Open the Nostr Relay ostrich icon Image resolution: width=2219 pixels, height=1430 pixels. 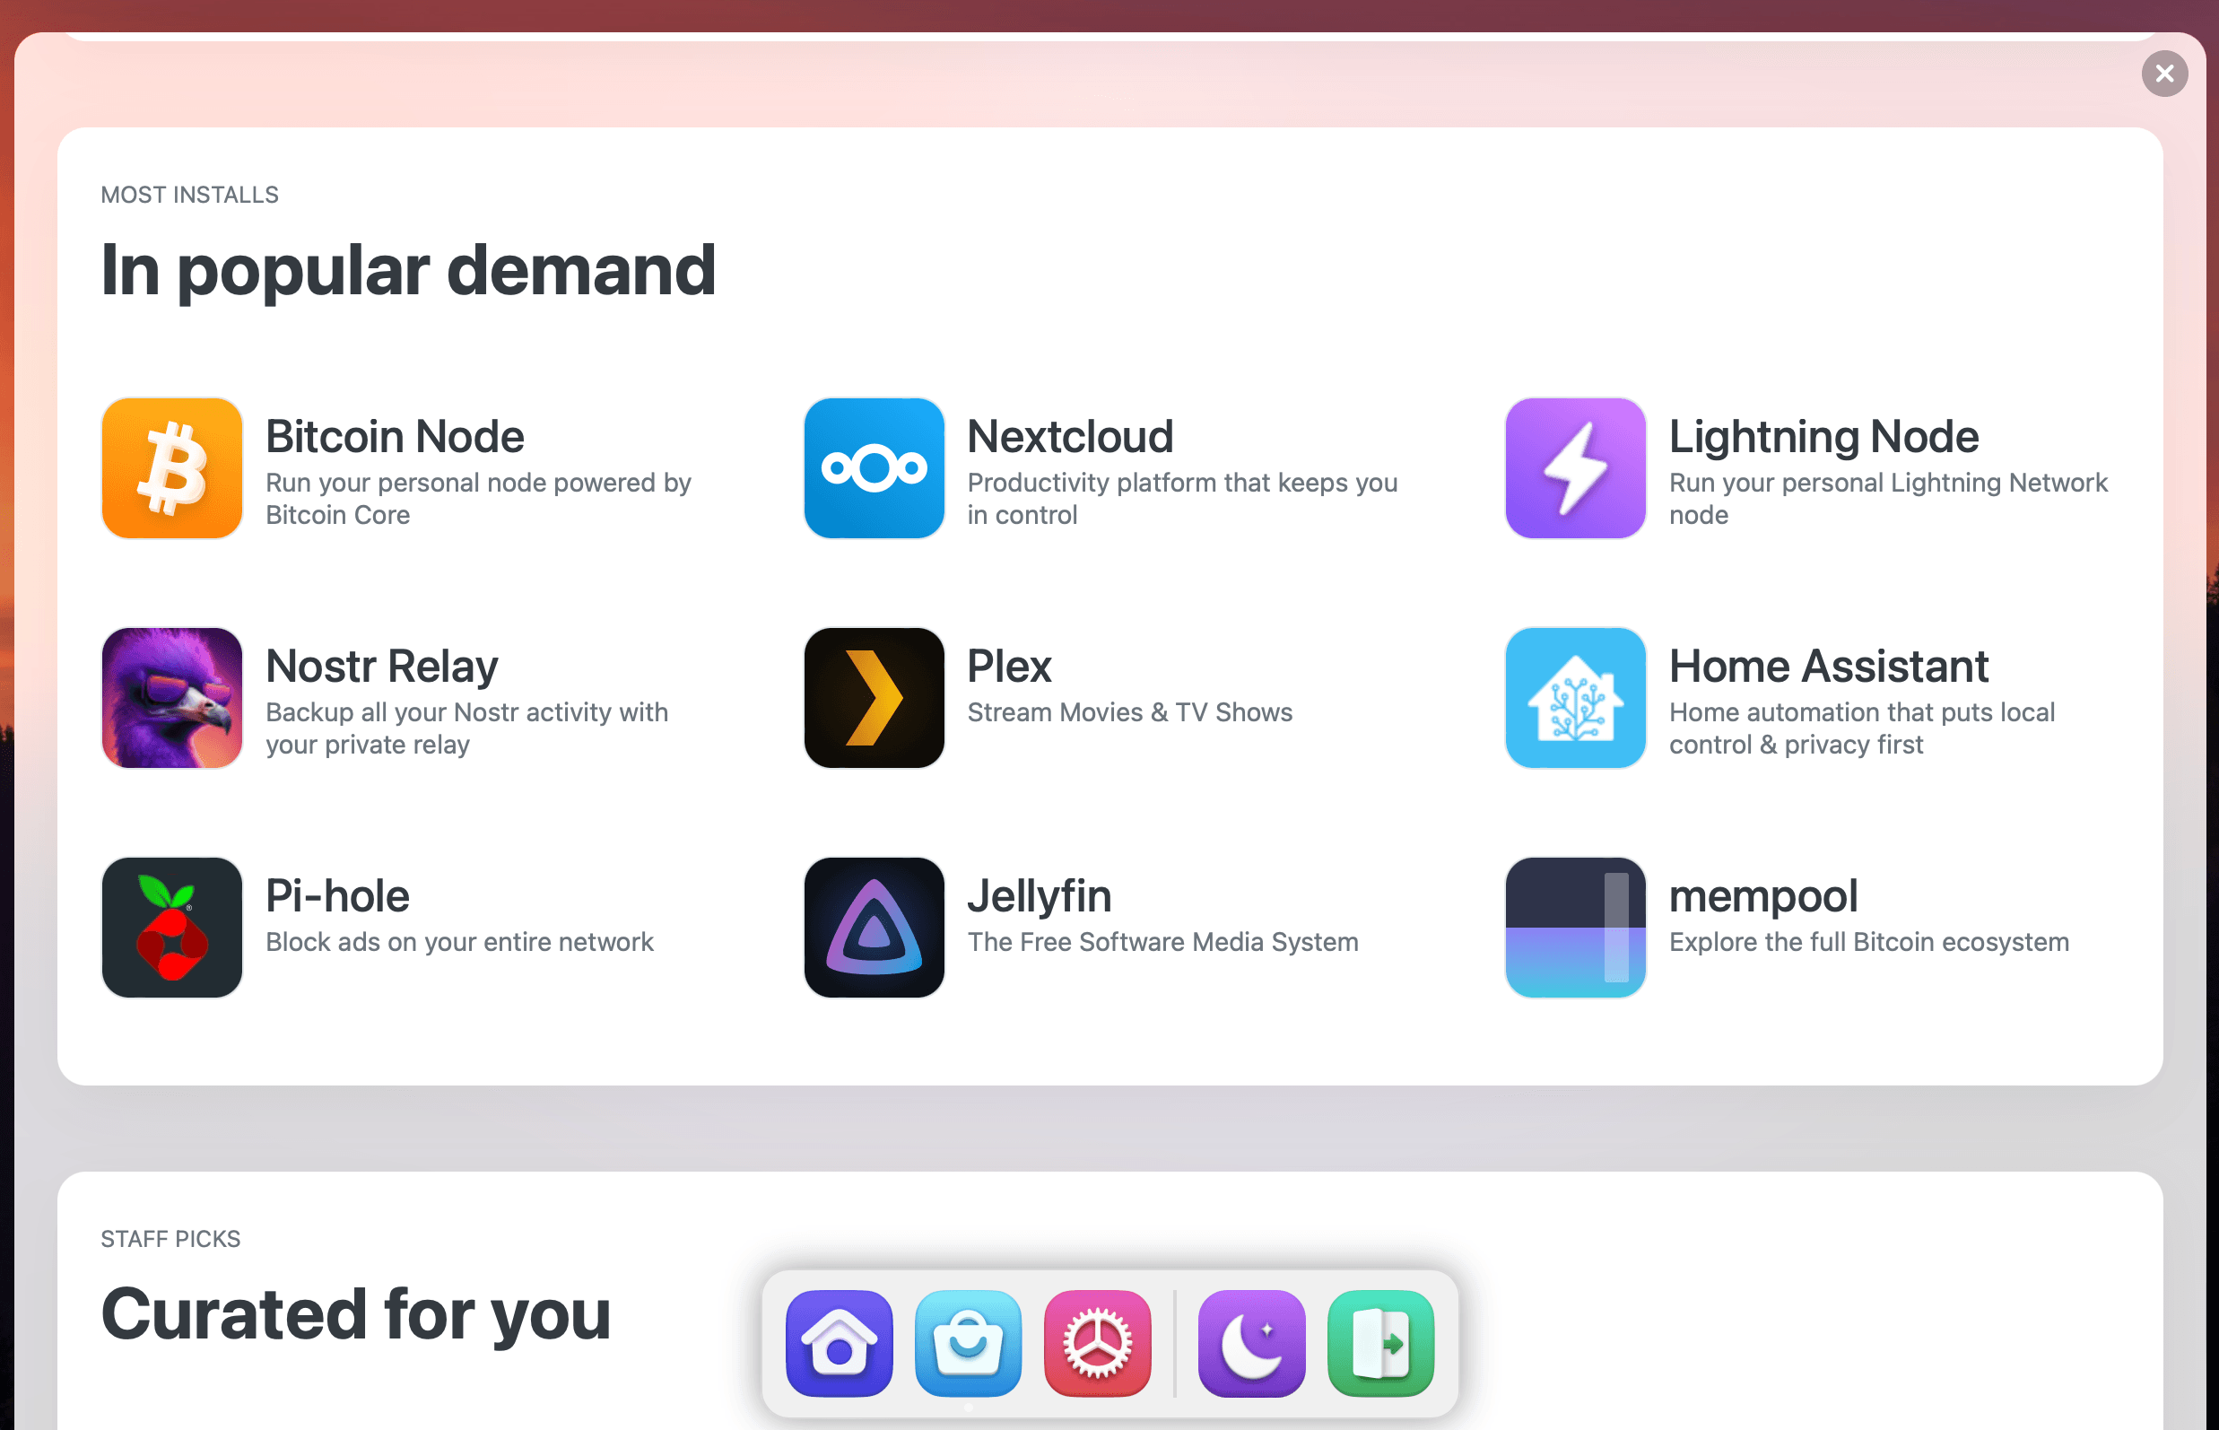click(172, 697)
